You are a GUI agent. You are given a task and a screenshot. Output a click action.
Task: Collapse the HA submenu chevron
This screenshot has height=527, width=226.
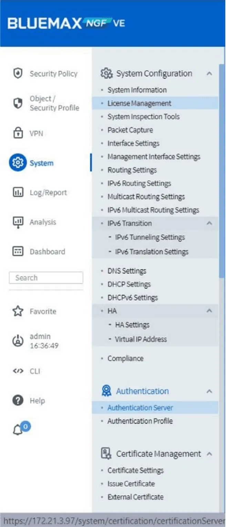pyautogui.click(x=209, y=311)
